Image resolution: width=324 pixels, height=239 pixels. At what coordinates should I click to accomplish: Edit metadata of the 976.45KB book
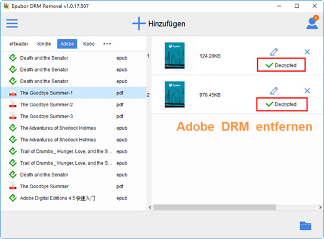click(x=274, y=91)
